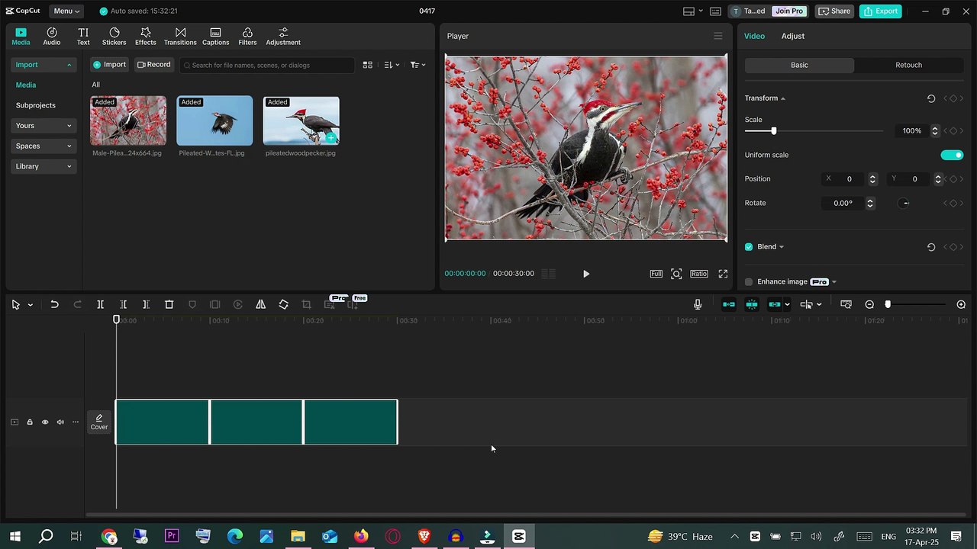Click the Rotate clip icon
This screenshot has width=977, height=549.
point(283,304)
